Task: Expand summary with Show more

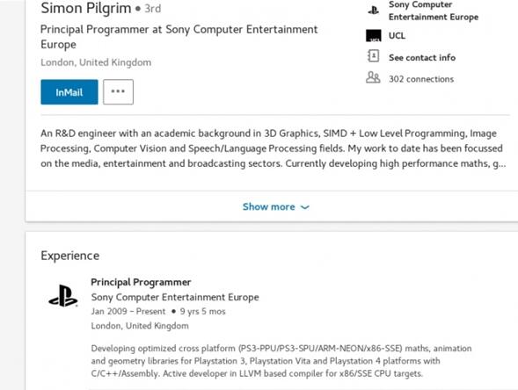Action: click(x=276, y=207)
